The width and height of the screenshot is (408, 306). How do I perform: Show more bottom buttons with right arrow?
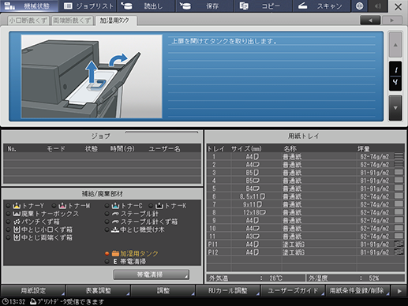coord(399,291)
